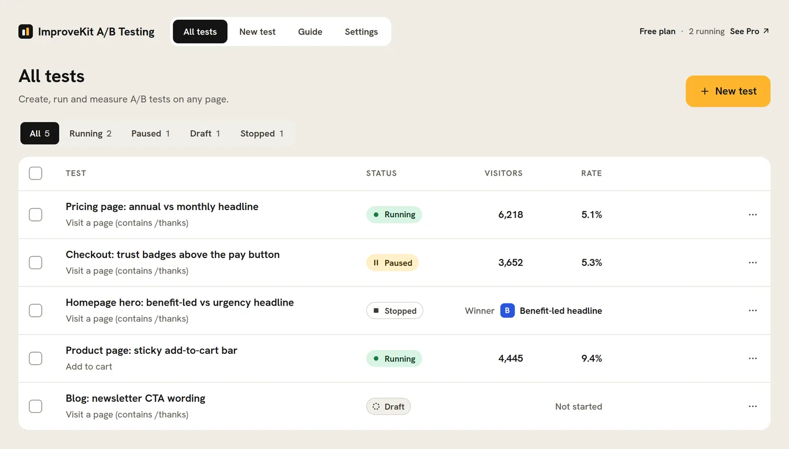Open the New test nav tab

click(x=258, y=32)
